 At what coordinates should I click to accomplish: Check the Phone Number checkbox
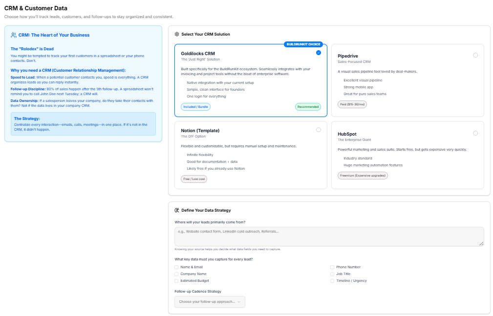(x=332, y=267)
